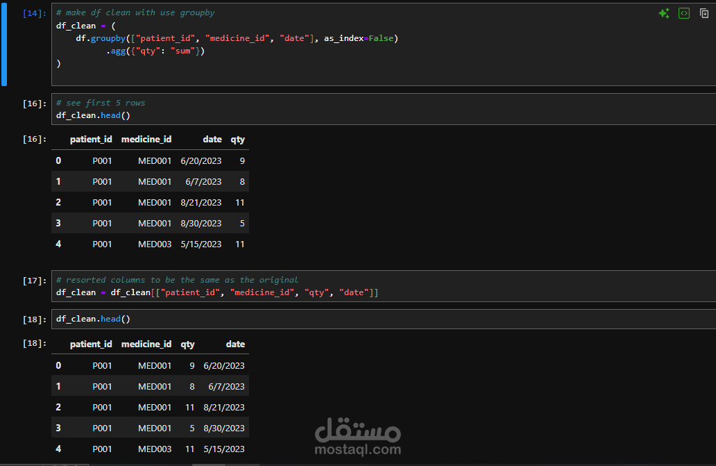The width and height of the screenshot is (716, 466).
Task: Click the [17]: input prompt label
Action: pos(35,281)
